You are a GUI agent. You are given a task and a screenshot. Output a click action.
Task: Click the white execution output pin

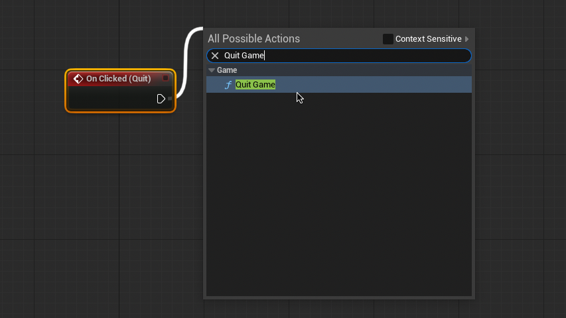point(161,99)
